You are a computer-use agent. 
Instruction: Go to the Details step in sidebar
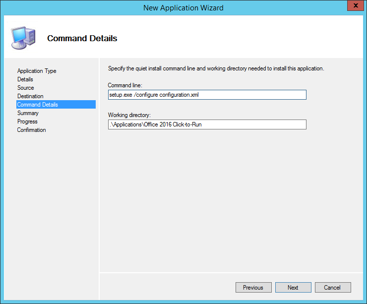(25, 79)
